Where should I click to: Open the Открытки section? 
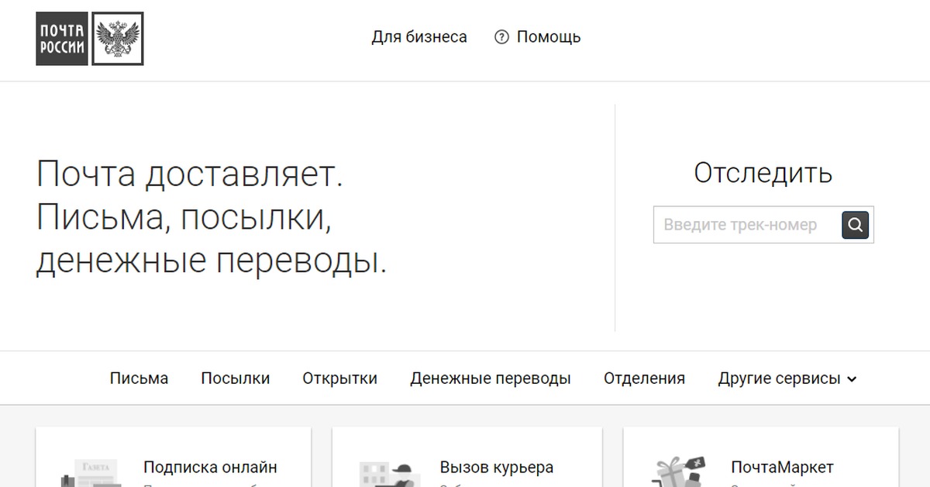pos(339,378)
